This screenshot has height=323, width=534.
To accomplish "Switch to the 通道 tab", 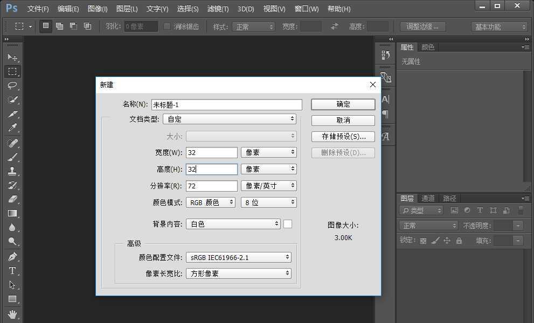I will point(428,198).
